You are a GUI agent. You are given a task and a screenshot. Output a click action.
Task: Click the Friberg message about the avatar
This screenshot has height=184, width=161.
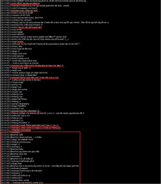55,22
